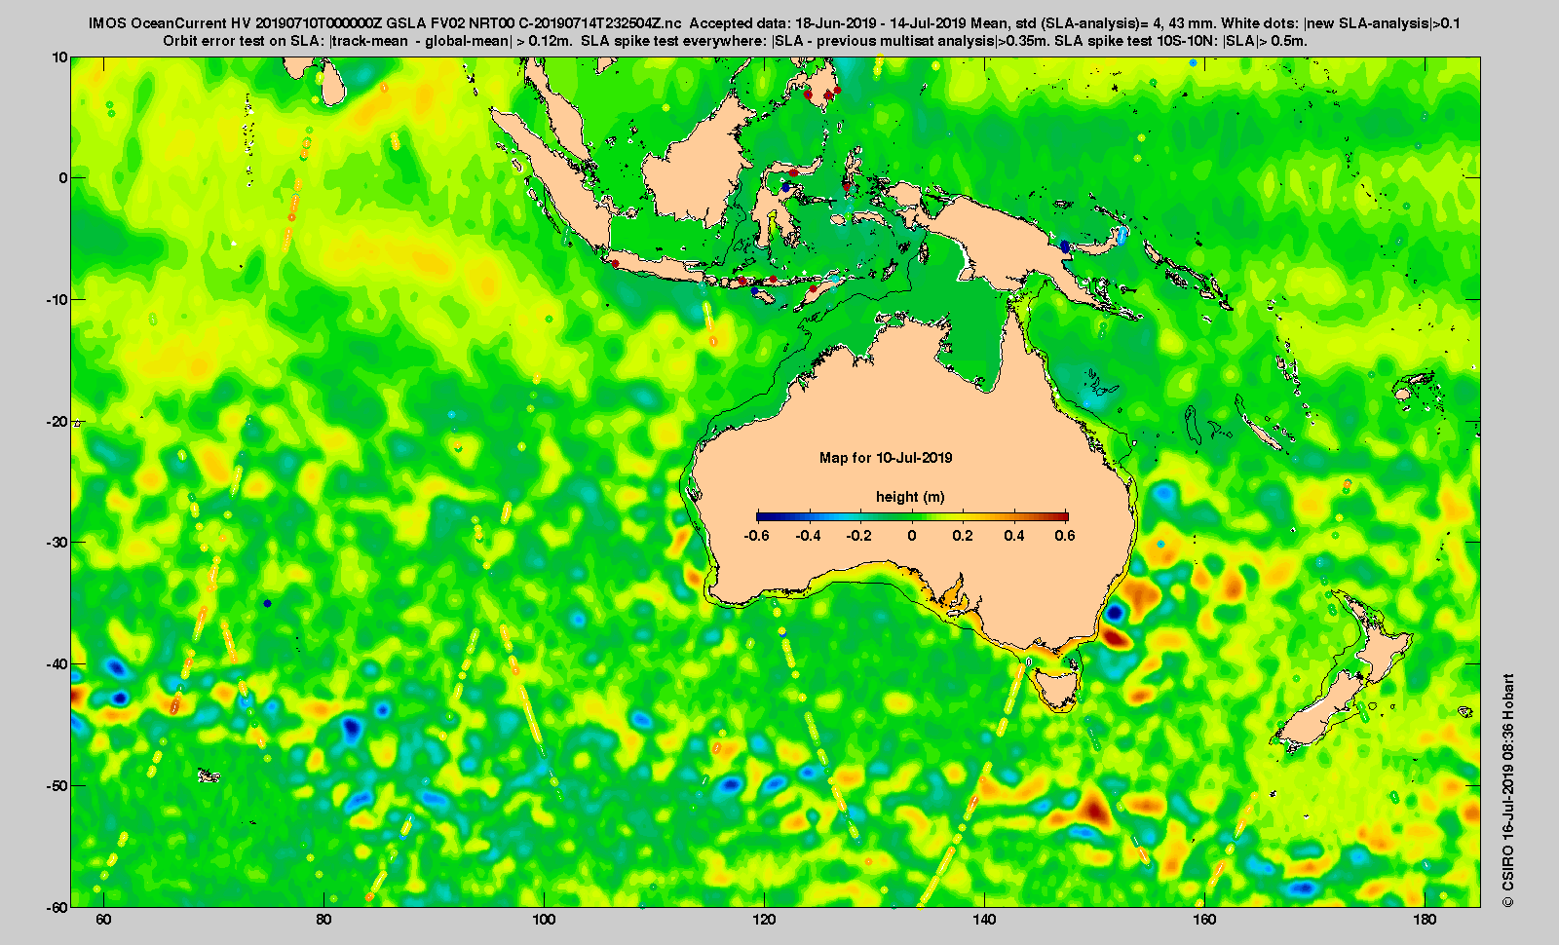Click the height colorbar gradient strip
Image resolution: width=1559 pixels, height=945 pixels.
tap(912, 517)
